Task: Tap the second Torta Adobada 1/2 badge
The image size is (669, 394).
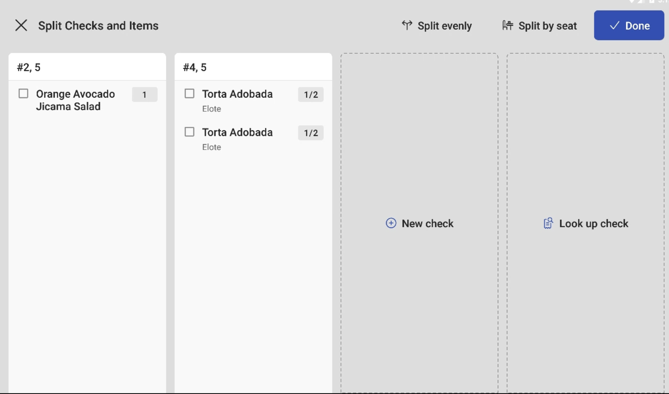Action: click(x=310, y=133)
